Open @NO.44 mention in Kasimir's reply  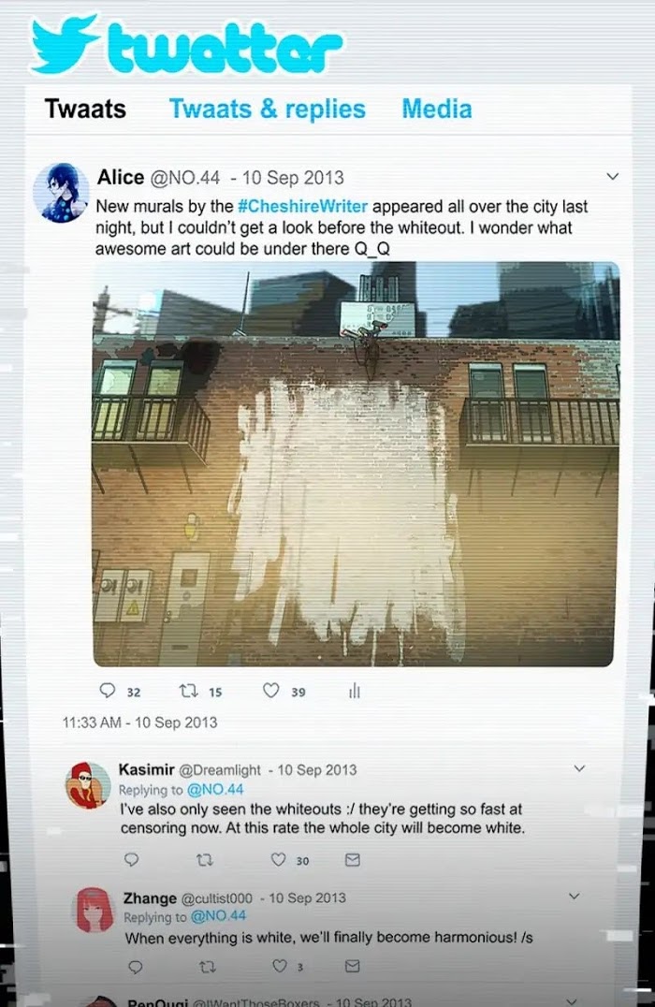tap(215, 789)
